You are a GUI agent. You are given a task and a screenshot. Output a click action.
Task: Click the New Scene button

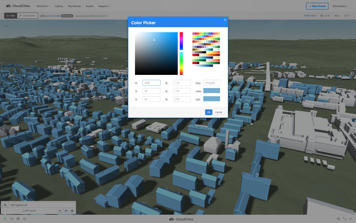click(317, 6)
